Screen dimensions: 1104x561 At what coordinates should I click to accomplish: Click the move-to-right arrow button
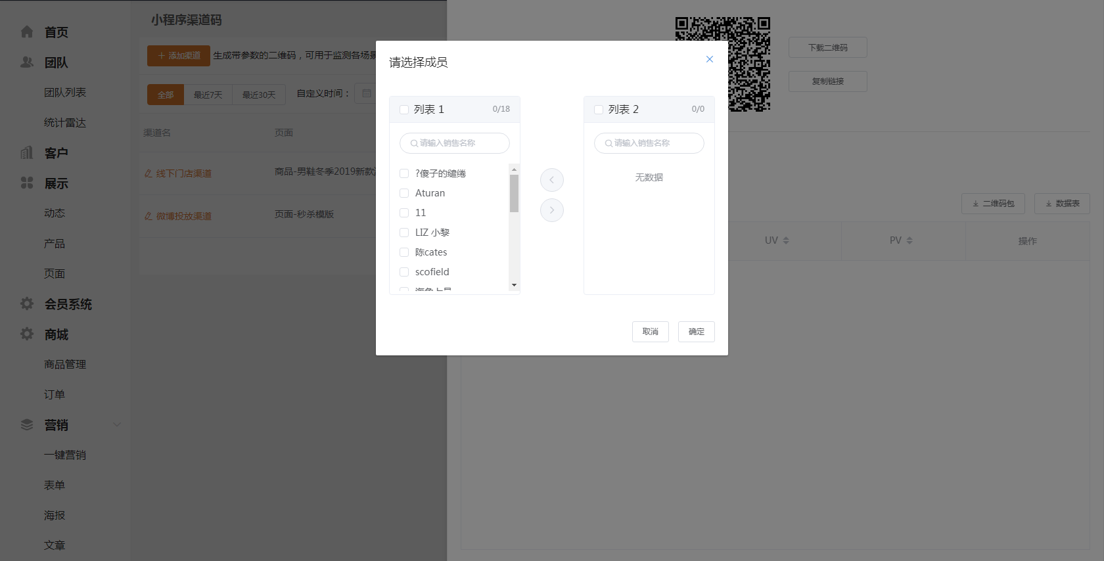pos(551,210)
